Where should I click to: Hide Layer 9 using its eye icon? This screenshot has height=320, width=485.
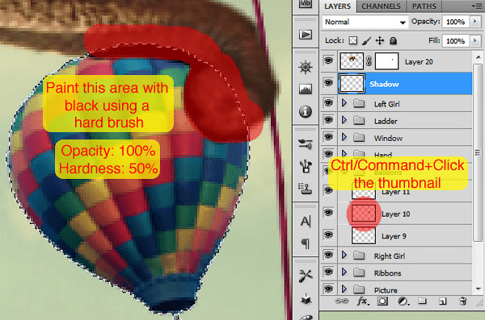coord(328,235)
